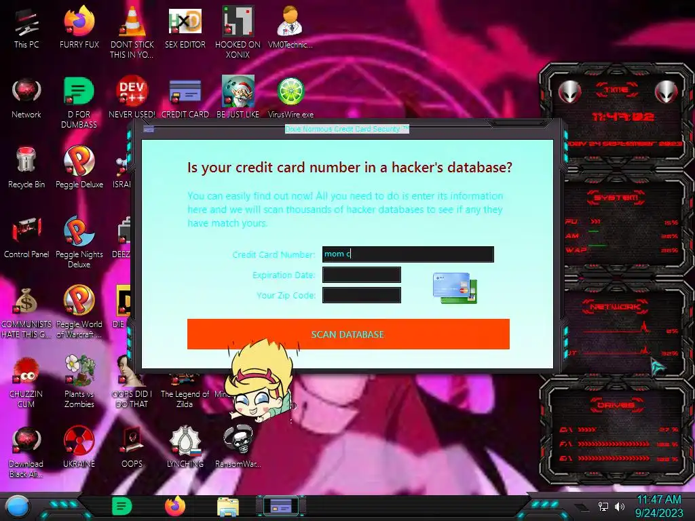Open the LYNCHING noose icon
The width and height of the screenshot is (695, 521).
click(185, 446)
